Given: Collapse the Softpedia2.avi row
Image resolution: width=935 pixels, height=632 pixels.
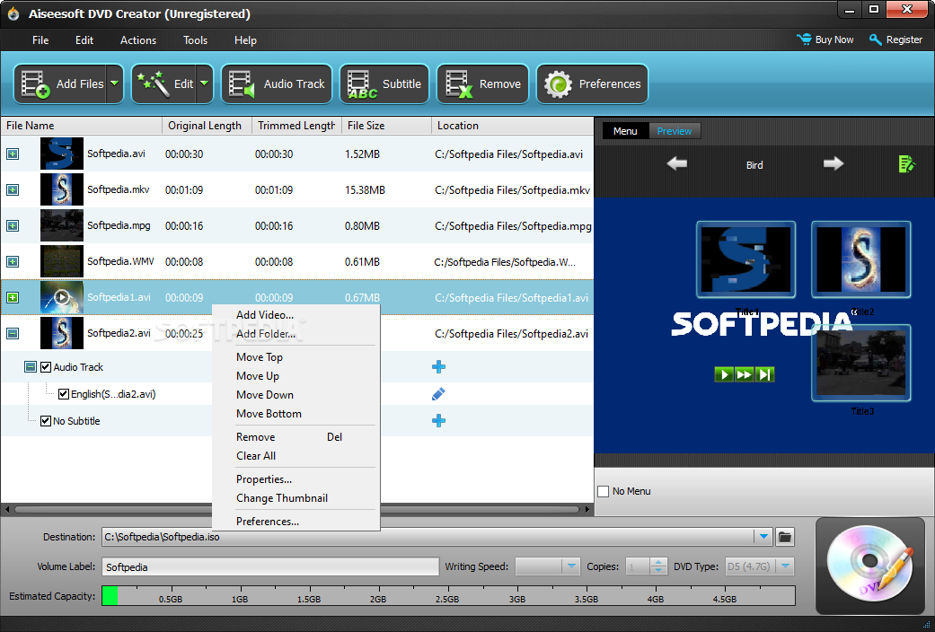Looking at the screenshot, I should [13, 333].
